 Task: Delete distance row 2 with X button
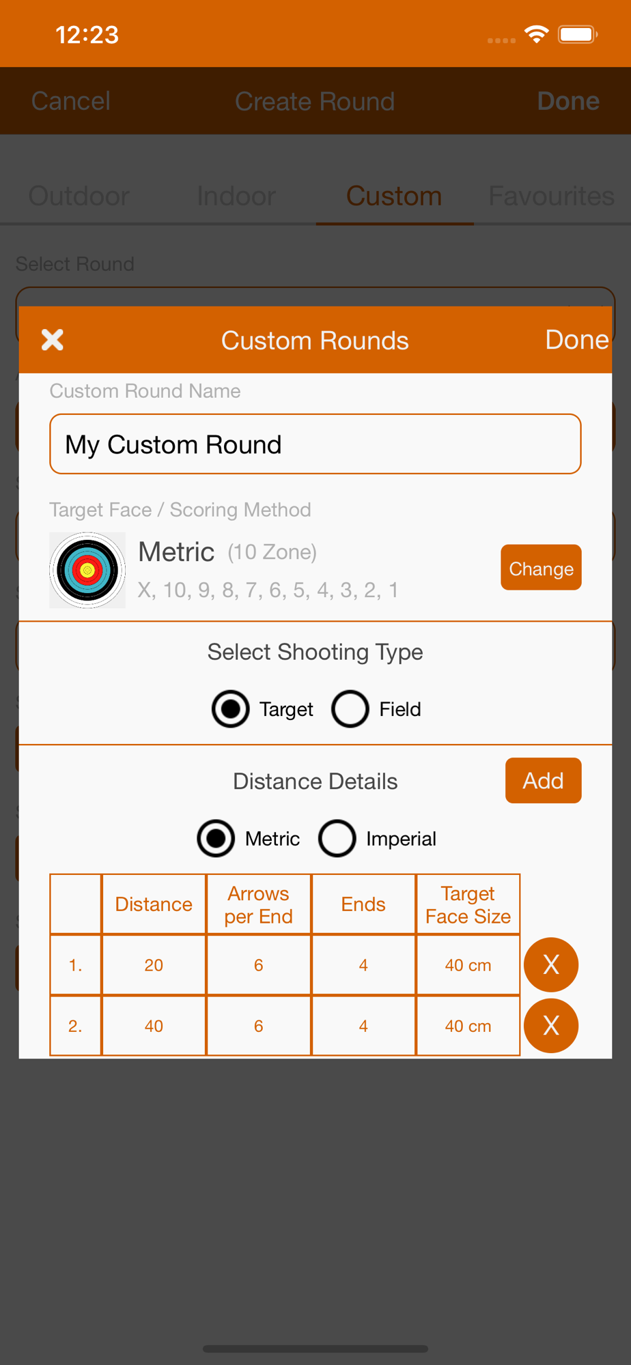pos(551,1026)
